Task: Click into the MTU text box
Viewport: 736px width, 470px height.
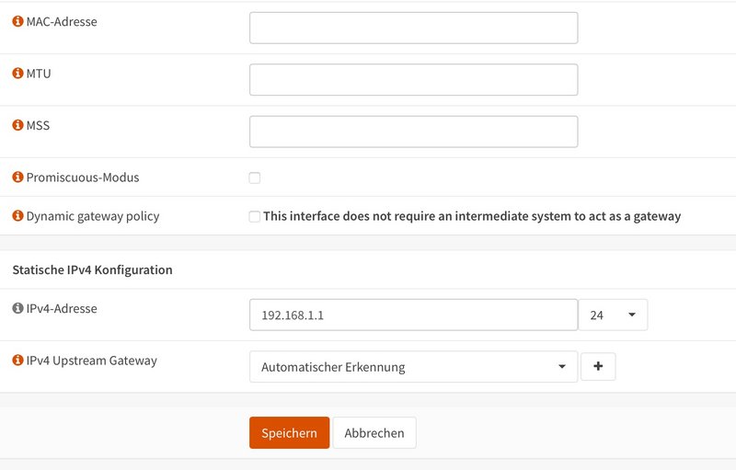Action: coord(413,80)
